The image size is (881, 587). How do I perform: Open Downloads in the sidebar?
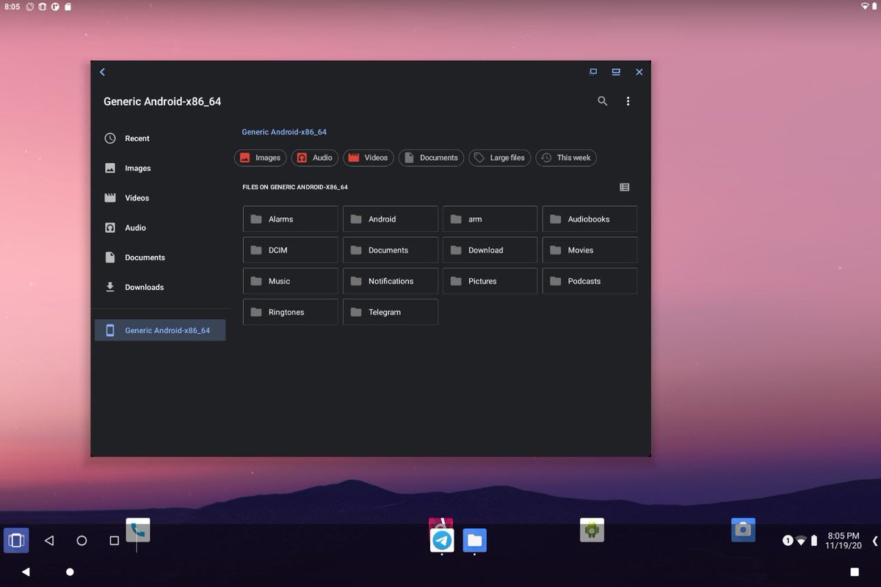[x=160, y=287]
